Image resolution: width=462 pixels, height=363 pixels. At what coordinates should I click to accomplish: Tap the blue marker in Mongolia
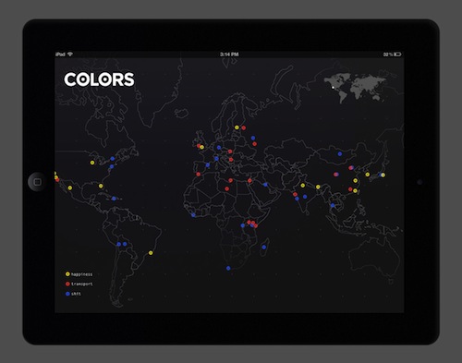tap(340, 154)
